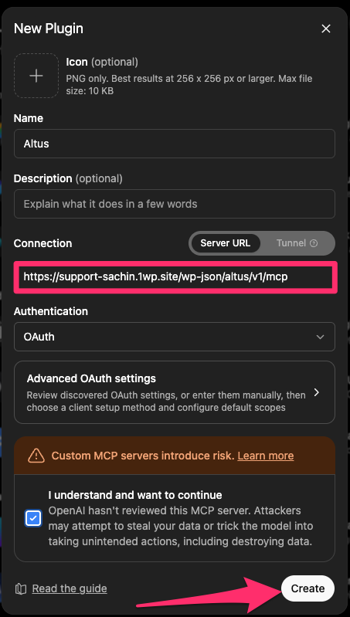Add a plugin icon with plus box
The width and height of the screenshot is (350, 617).
coord(36,76)
